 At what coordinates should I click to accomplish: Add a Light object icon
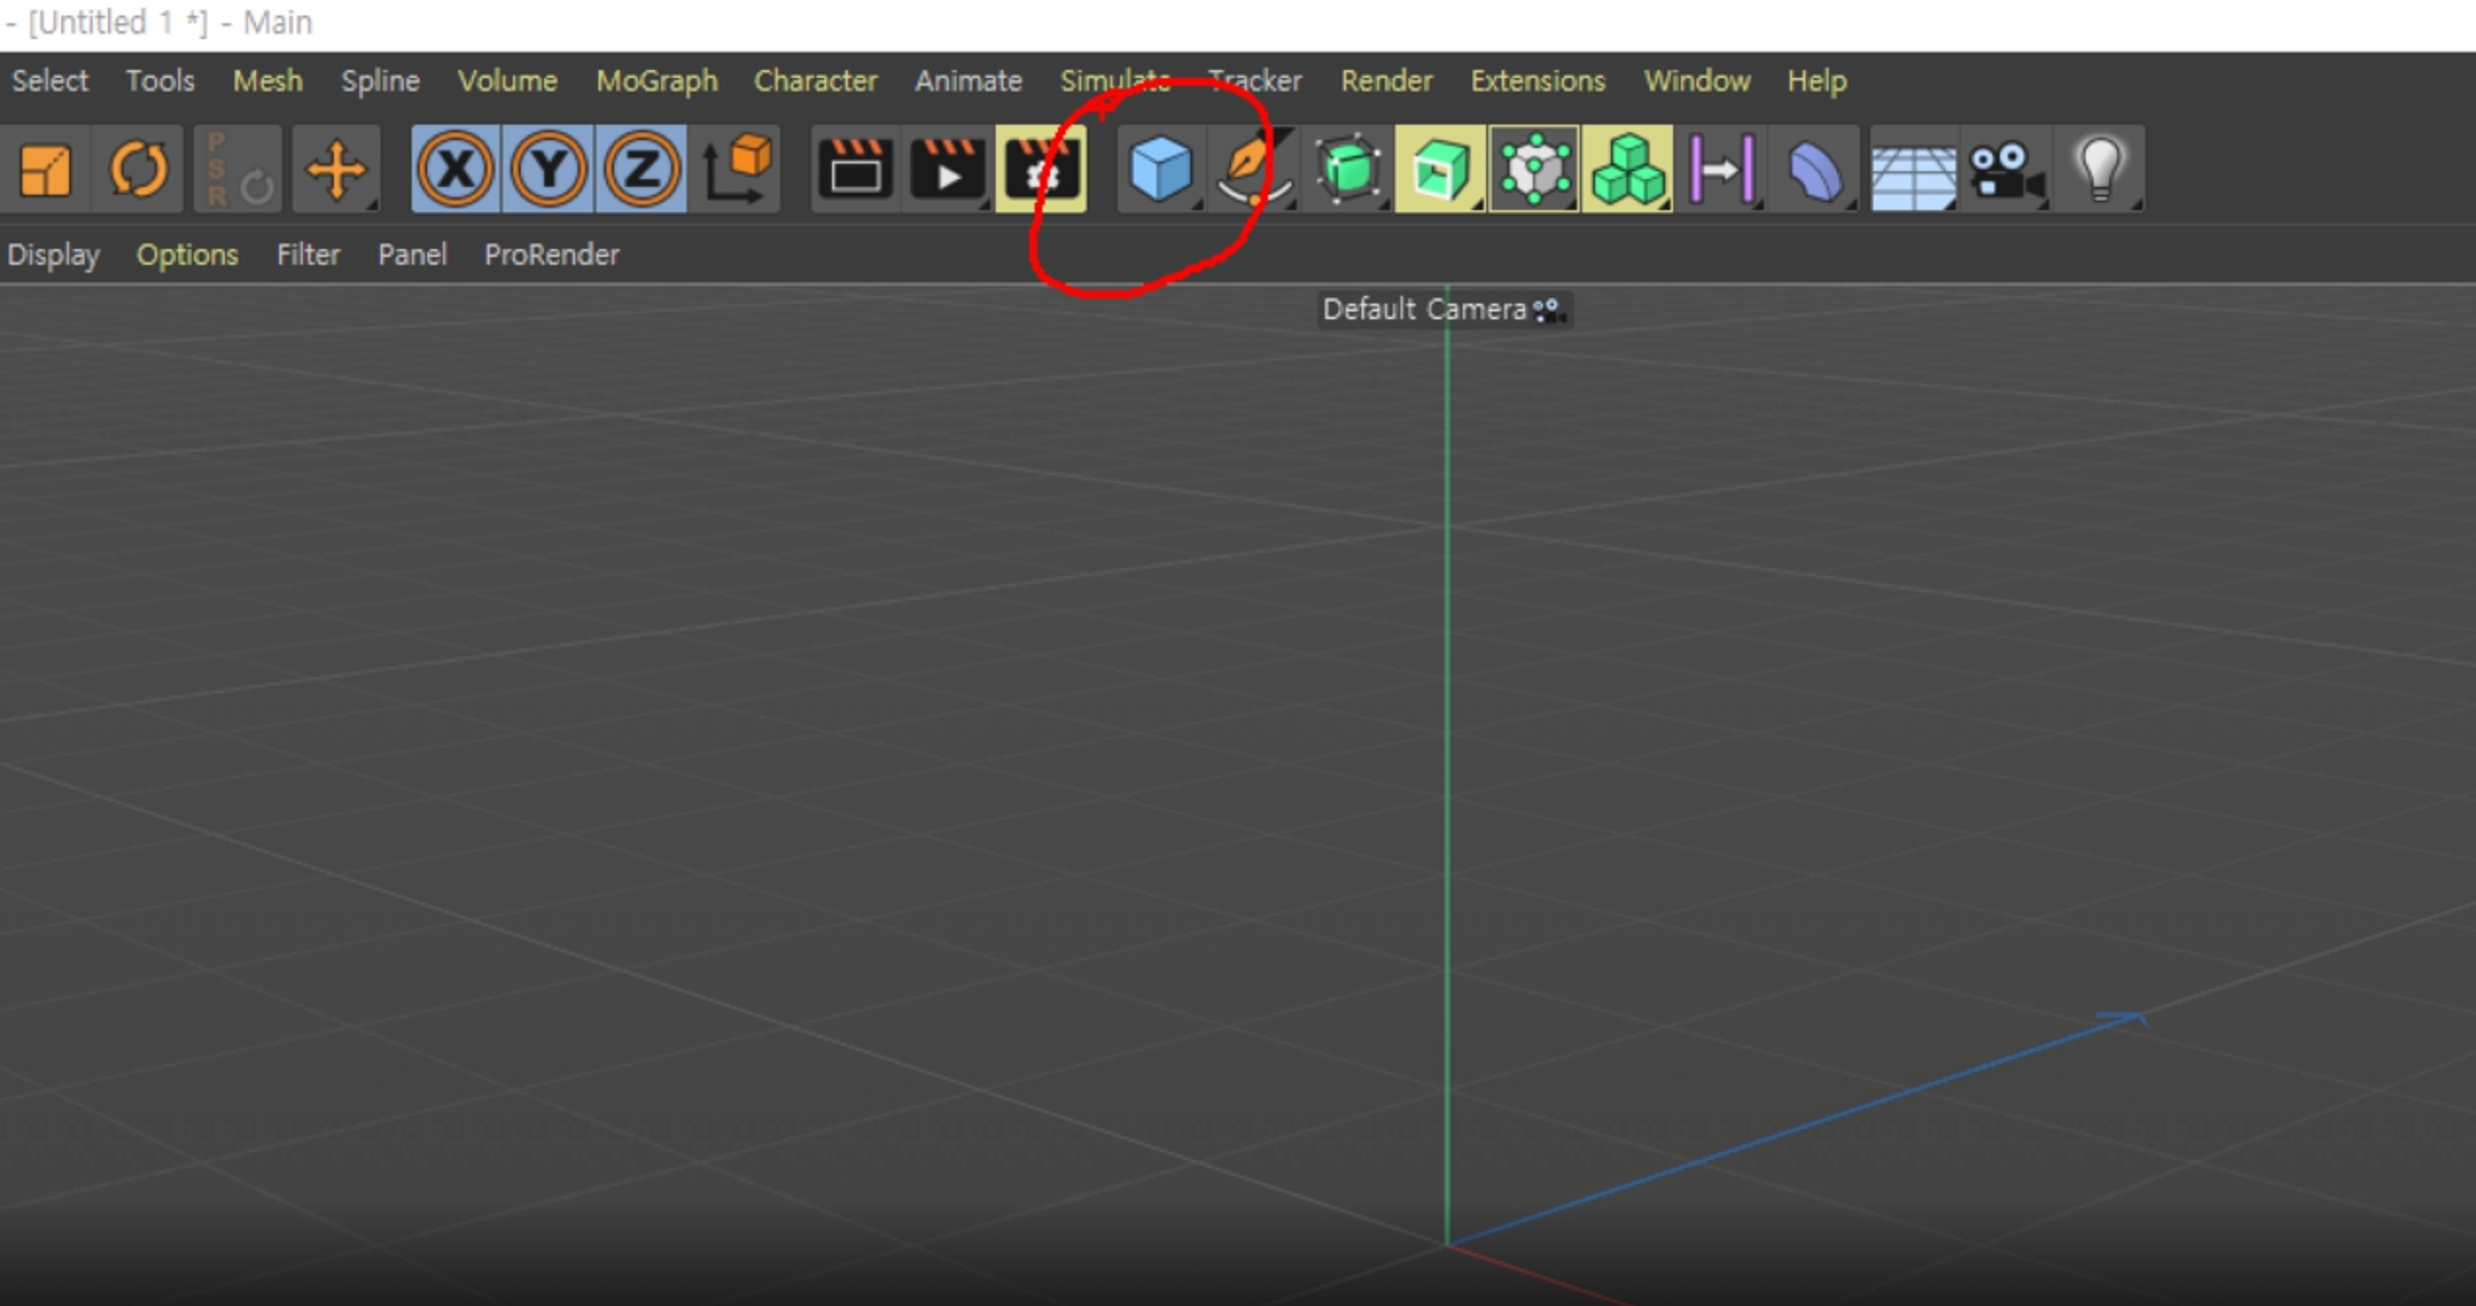pos(2098,169)
